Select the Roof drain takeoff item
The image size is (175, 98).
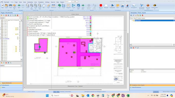[x=32, y=28]
